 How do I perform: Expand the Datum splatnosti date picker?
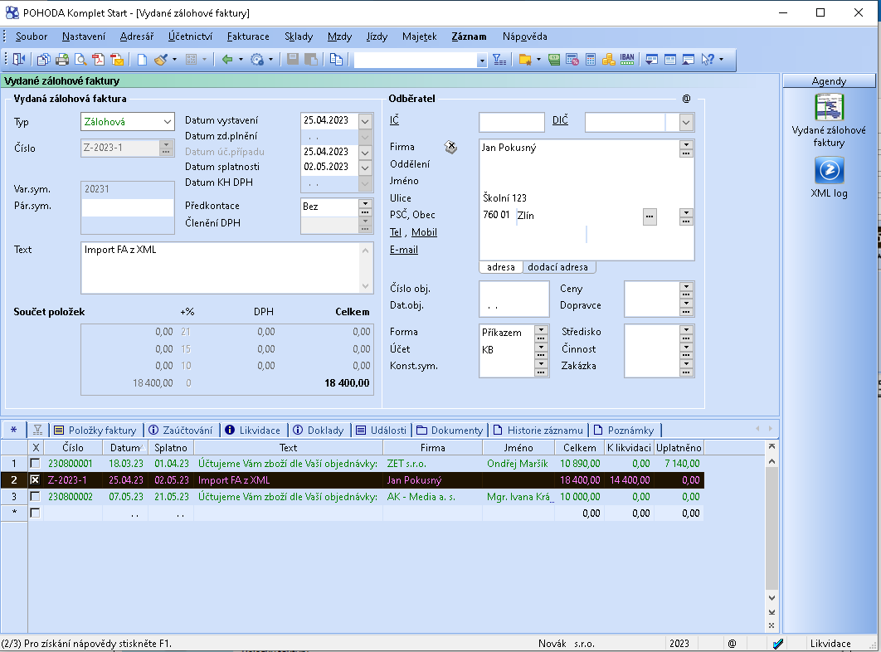365,168
